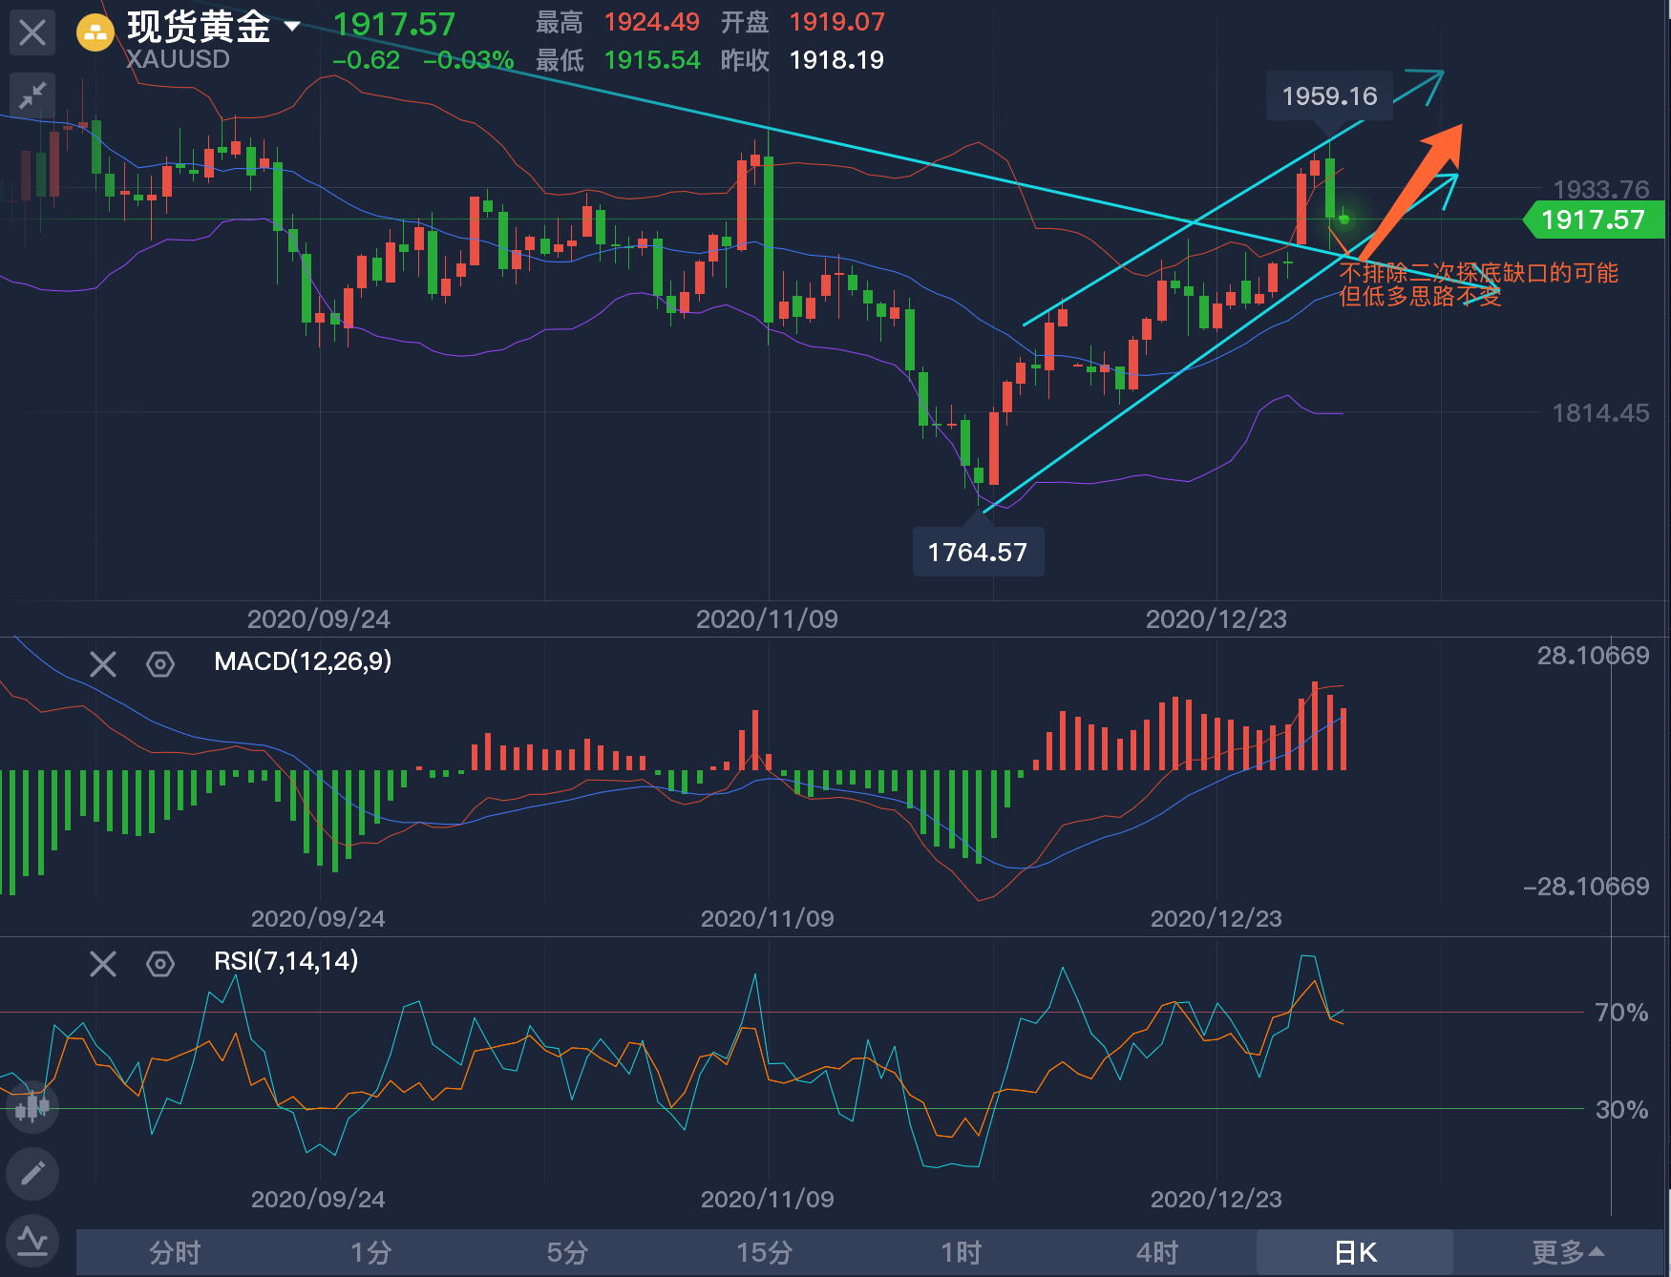The width and height of the screenshot is (1671, 1277).
Task: Select the pencil drawing tool
Action: click(32, 1173)
